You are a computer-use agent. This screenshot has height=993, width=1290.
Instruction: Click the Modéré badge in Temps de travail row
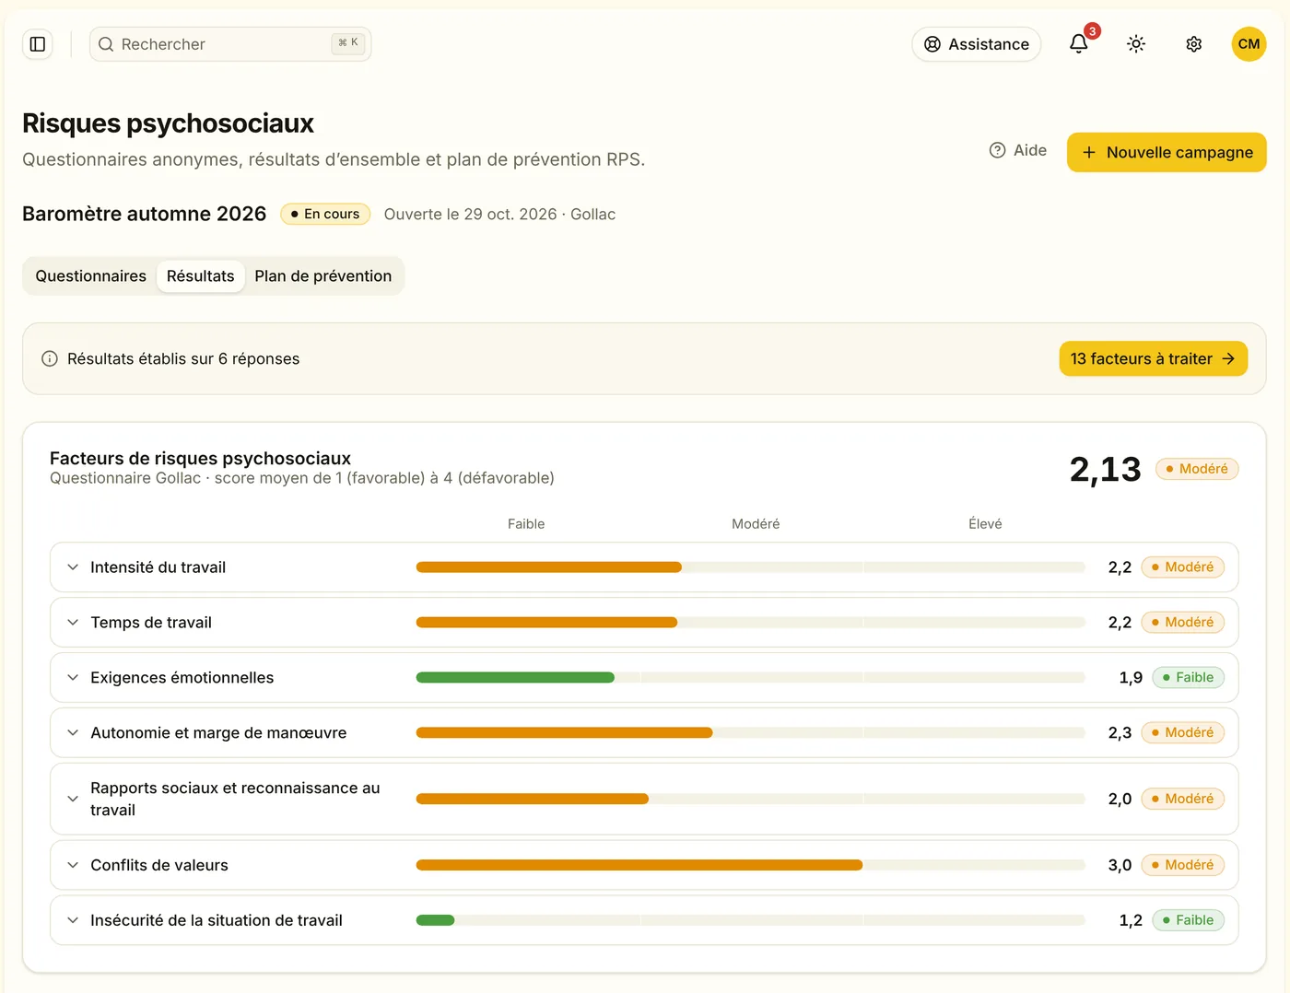click(x=1182, y=623)
